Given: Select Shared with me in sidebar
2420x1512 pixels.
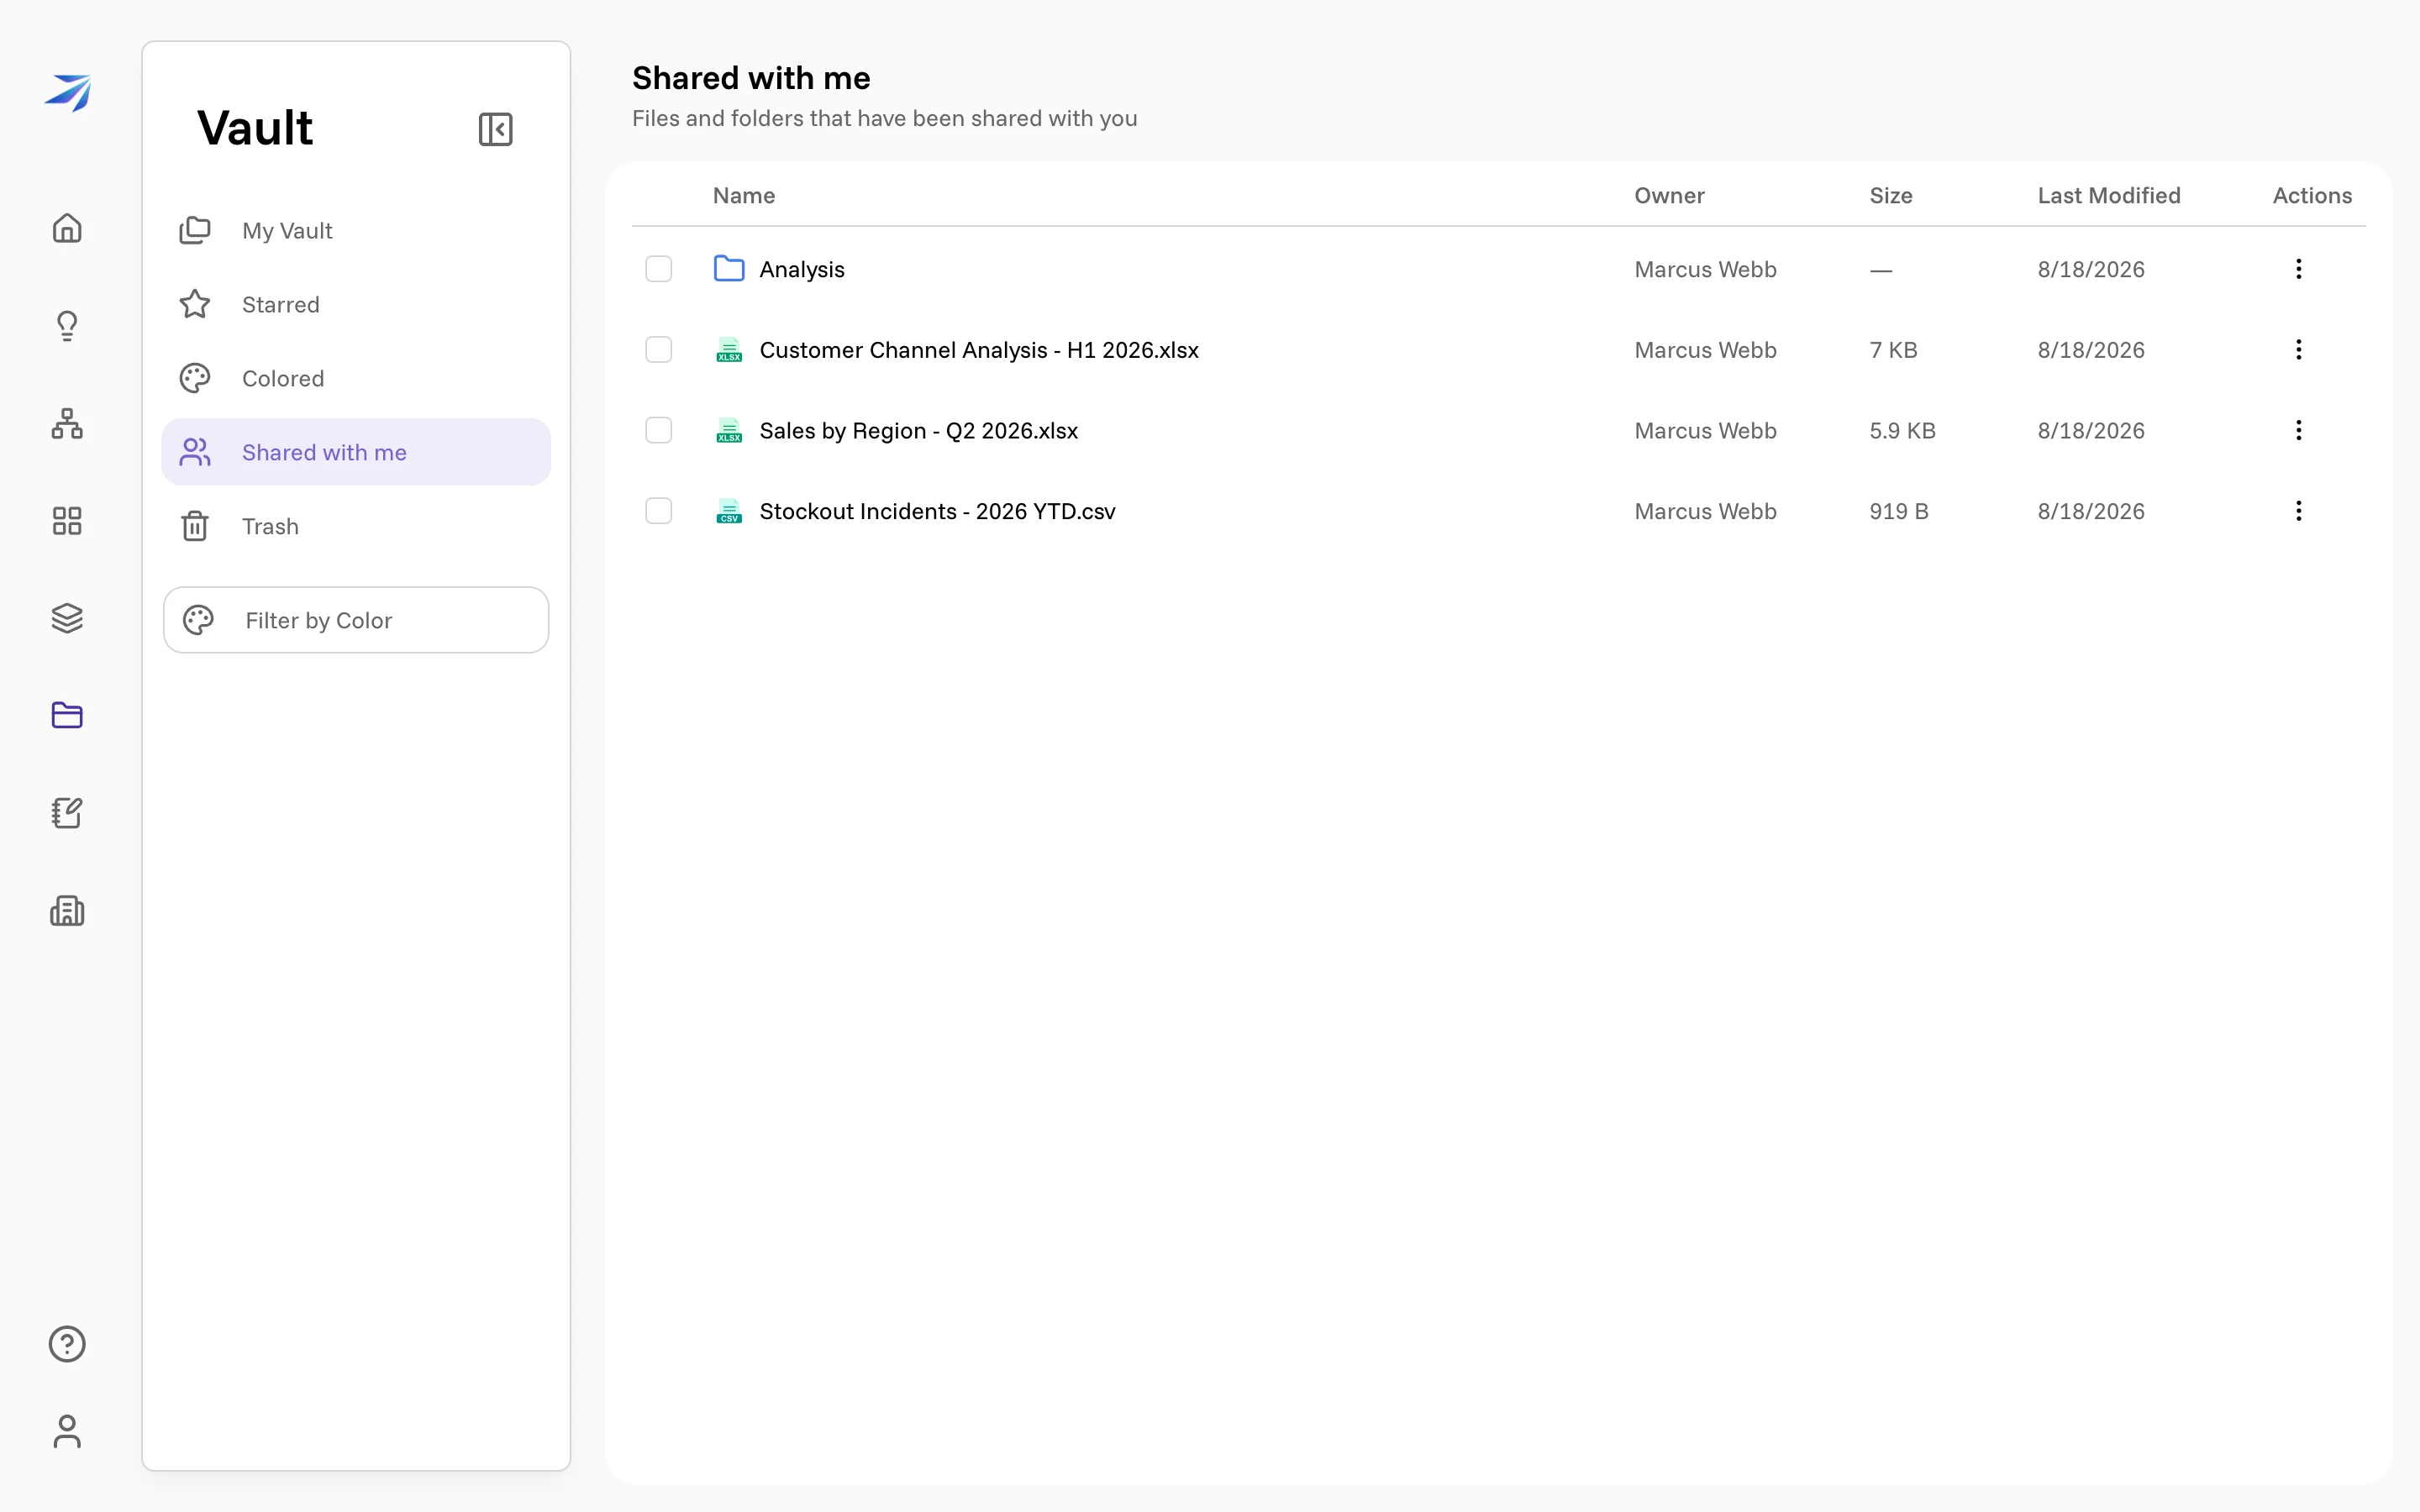Looking at the screenshot, I should pyautogui.click(x=356, y=452).
